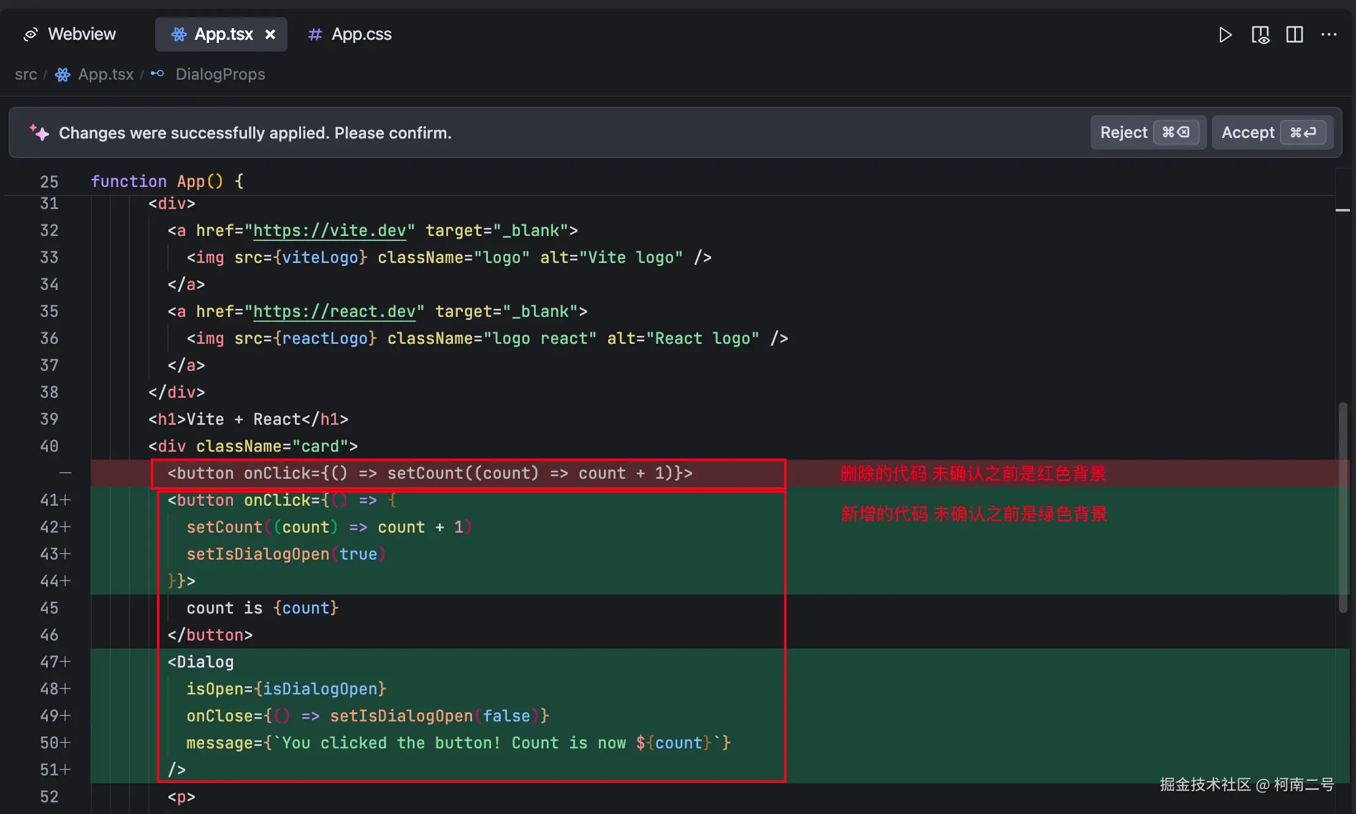Image resolution: width=1356 pixels, height=814 pixels.
Task: Open the preview with search icon
Action: (1260, 34)
